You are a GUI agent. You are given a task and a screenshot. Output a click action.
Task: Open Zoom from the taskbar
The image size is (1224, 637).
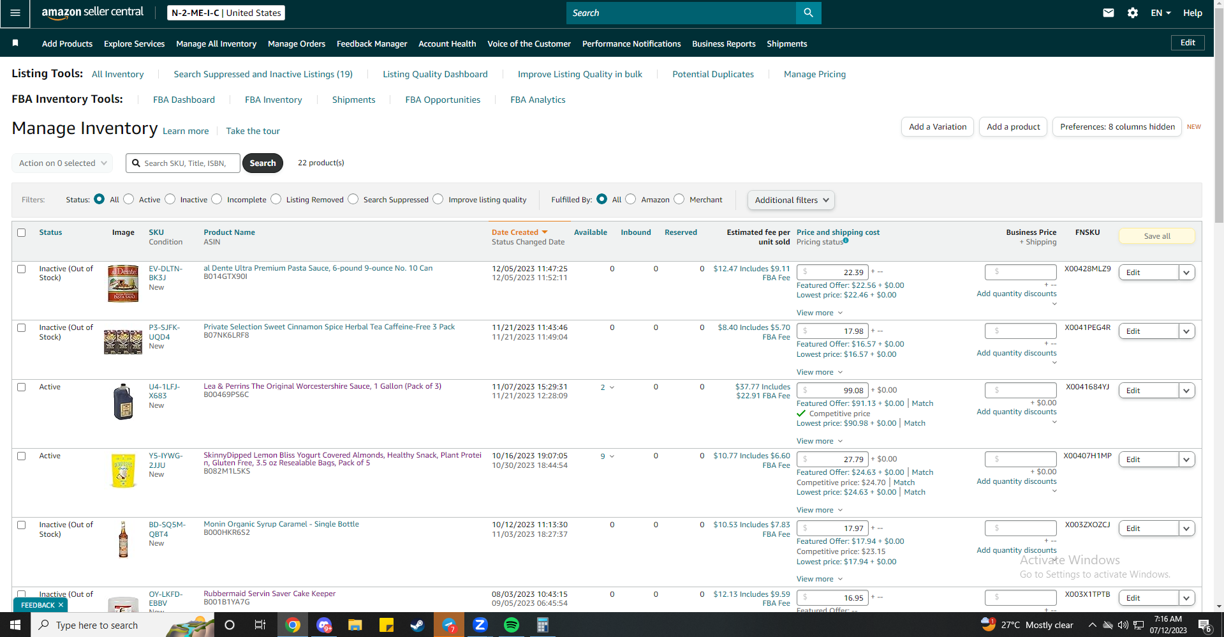(480, 625)
